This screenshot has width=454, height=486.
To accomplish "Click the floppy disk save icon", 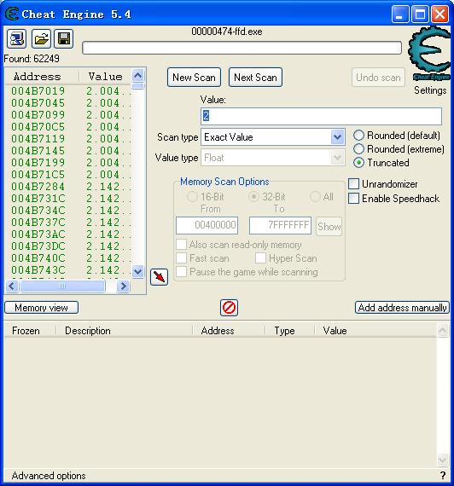I will pyautogui.click(x=64, y=38).
